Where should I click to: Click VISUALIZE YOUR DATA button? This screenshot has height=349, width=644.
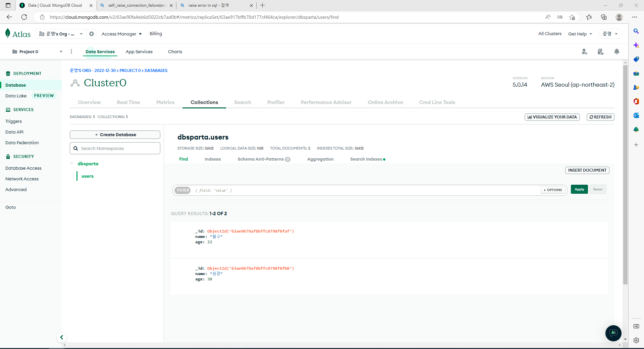pyautogui.click(x=552, y=117)
